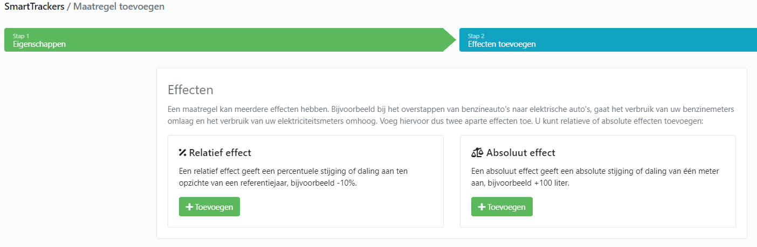The height and width of the screenshot is (247, 757).
Task: Click the arrow tip of the Stap 1 bar
Action: (450, 40)
